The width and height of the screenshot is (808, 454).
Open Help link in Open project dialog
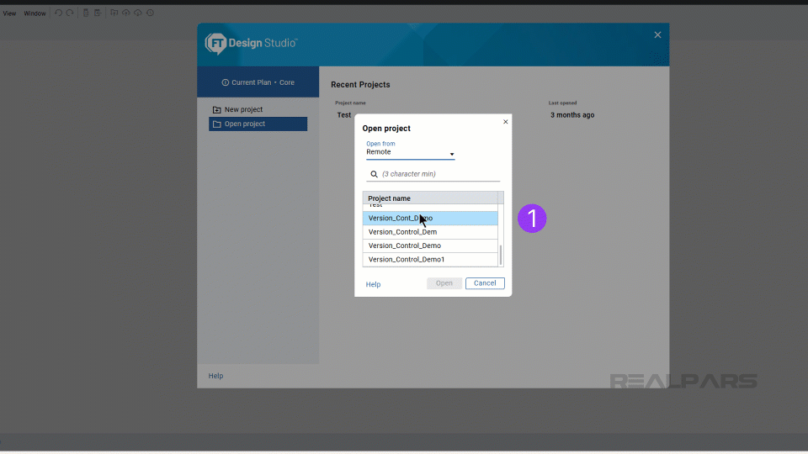pyautogui.click(x=373, y=284)
